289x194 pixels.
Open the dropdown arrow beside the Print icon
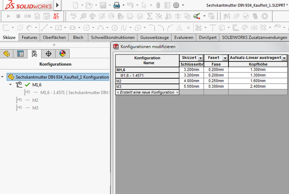pyautogui.click(x=123, y=5)
